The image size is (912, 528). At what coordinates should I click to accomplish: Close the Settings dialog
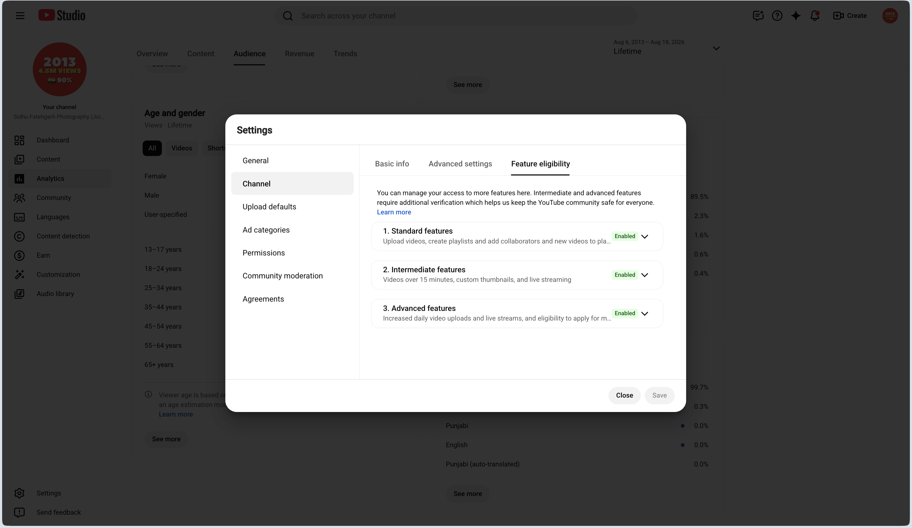[624, 395]
